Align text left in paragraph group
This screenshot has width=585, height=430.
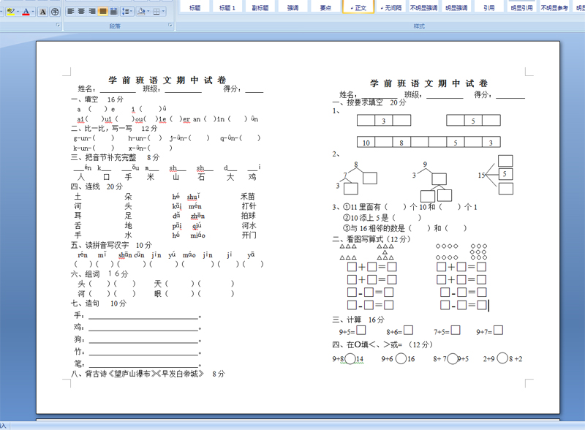coord(70,12)
